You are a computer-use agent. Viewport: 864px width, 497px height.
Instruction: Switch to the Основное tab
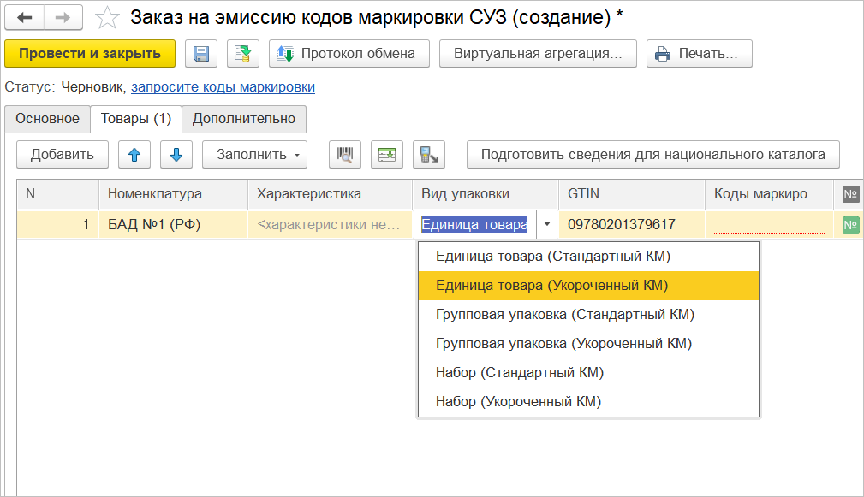[47, 119]
